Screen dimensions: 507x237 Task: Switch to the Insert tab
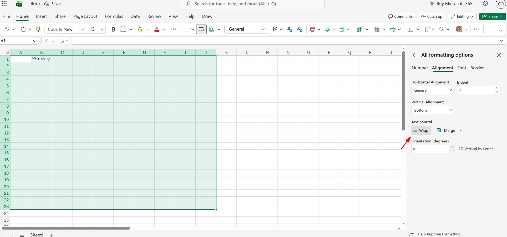coord(41,16)
